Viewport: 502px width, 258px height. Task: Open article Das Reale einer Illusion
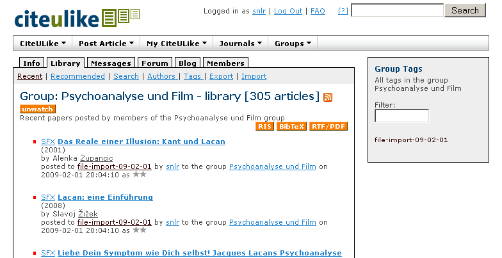[142, 141]
